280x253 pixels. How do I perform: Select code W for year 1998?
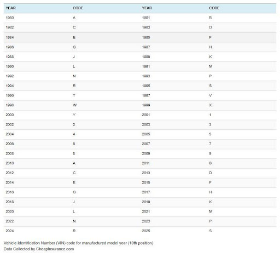[74, 105]
